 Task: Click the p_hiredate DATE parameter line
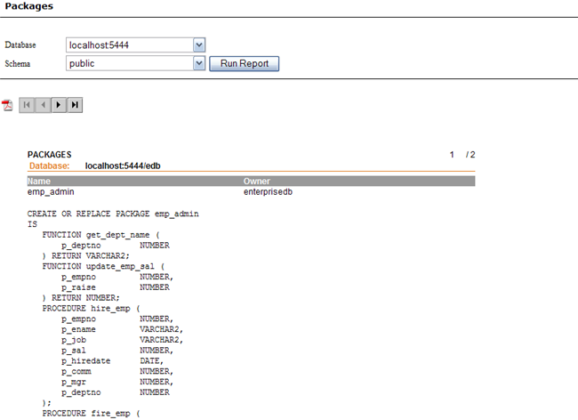coord(112,360)
